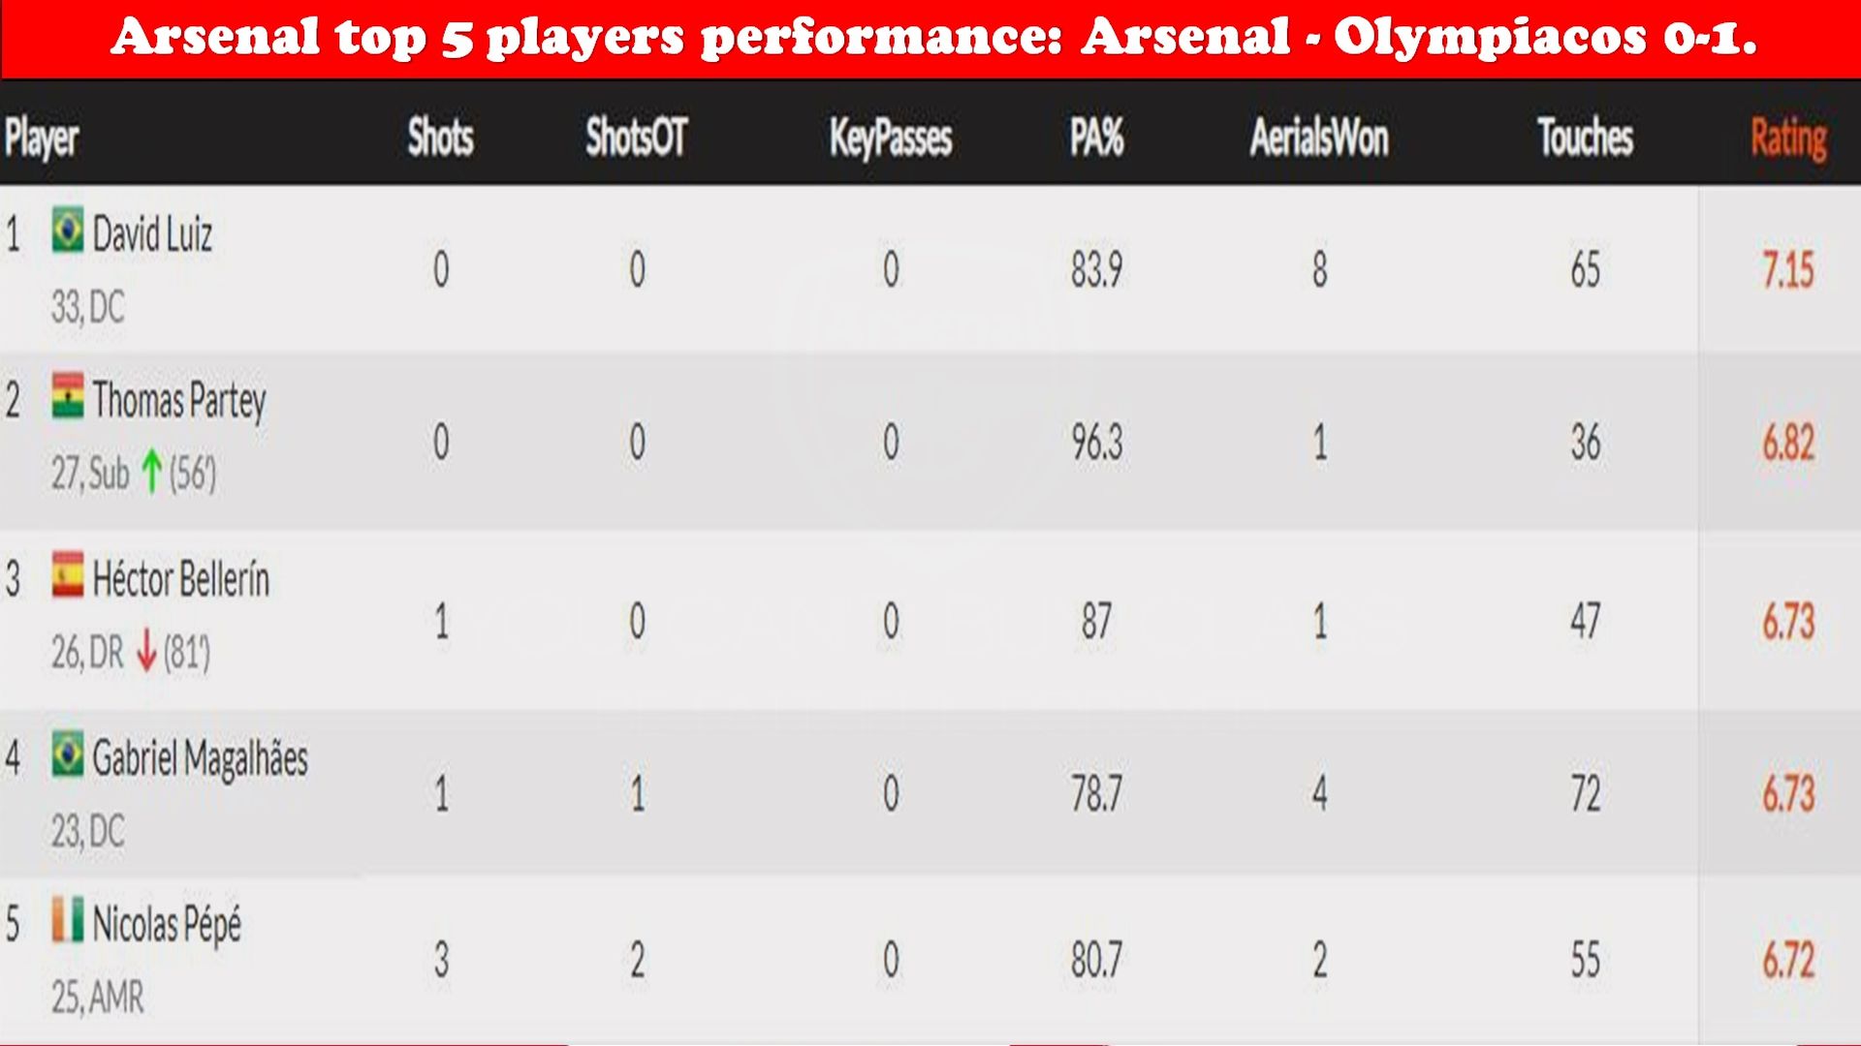
Task: Select the KeyPasses column header
Action: tap(891, 138)
